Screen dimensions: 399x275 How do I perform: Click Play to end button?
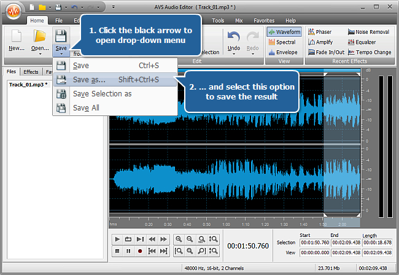click(x=140, y=239)
